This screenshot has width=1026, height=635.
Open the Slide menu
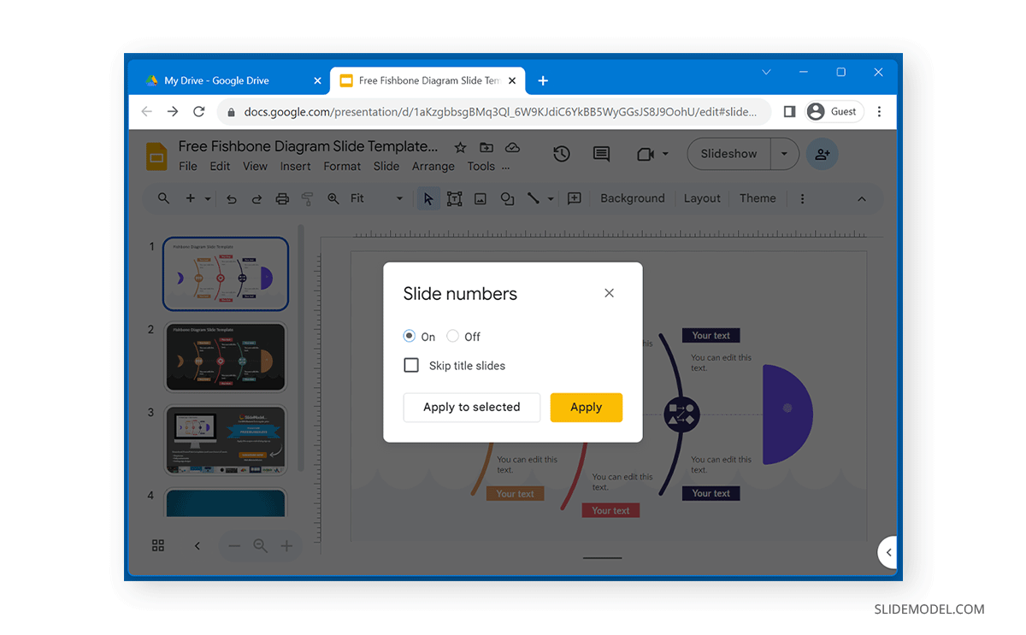(386, 167)
